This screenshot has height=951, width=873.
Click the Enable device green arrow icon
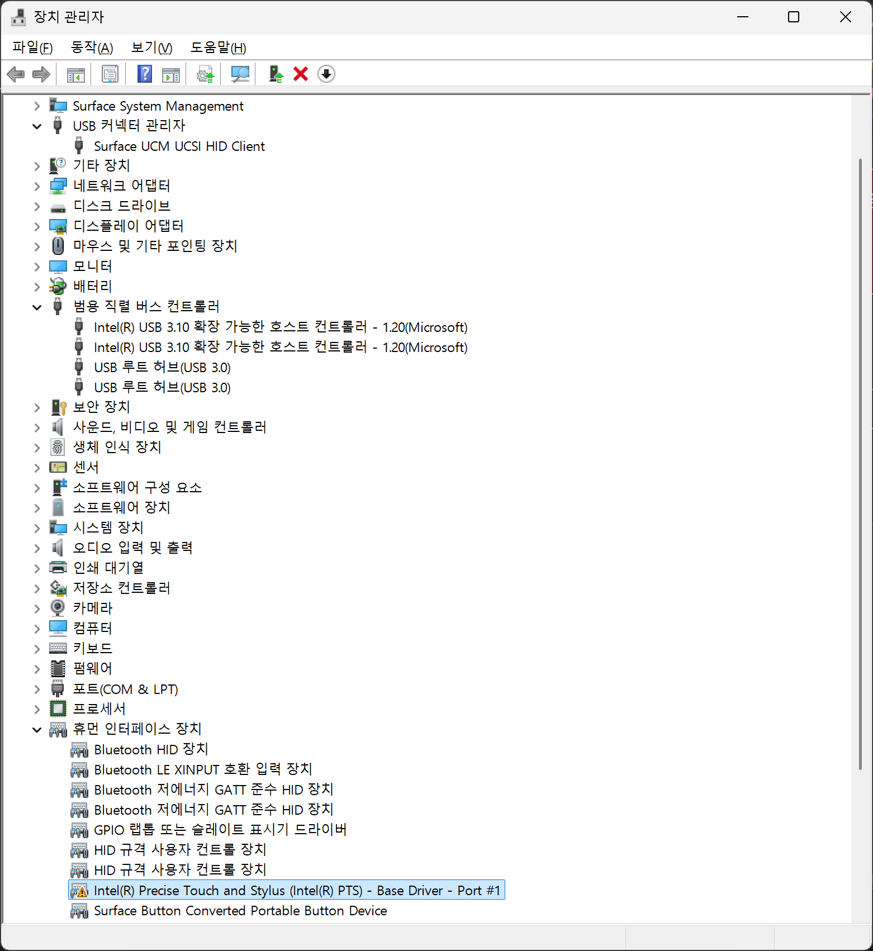point(276,74)
